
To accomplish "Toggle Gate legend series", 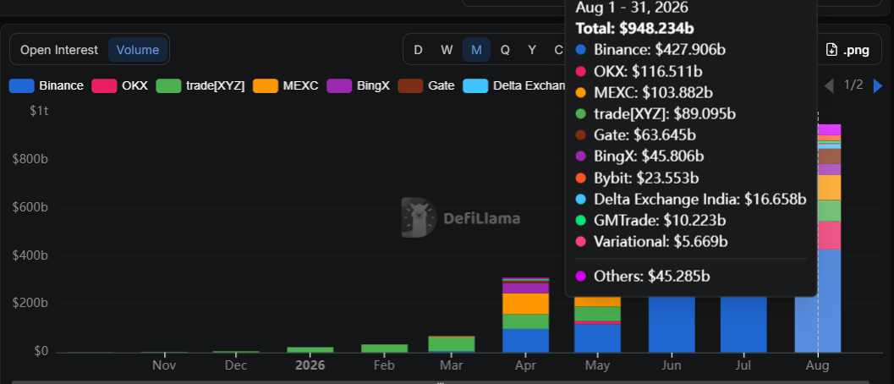I will [x=426, y=85].
